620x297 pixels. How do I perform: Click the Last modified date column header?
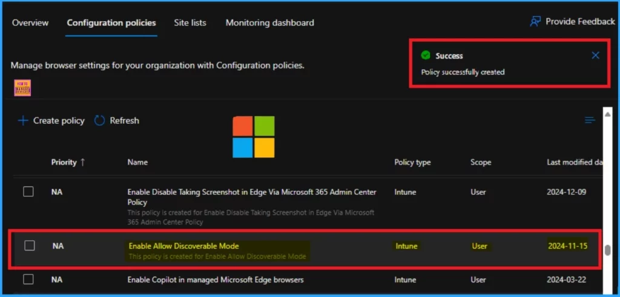[x=575, y=162]
